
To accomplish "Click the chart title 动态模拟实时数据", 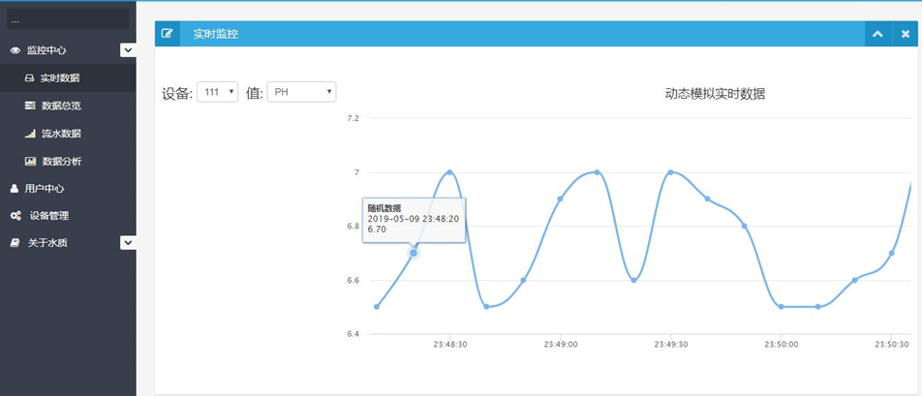I will pyautogui.click(x=715, y=94).
